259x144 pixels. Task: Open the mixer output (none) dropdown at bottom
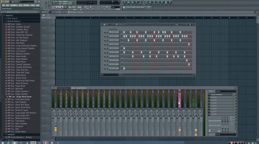226,135
